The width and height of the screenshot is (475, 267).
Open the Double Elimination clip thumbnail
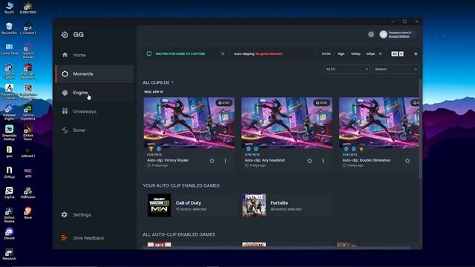[x=379, y=122]
